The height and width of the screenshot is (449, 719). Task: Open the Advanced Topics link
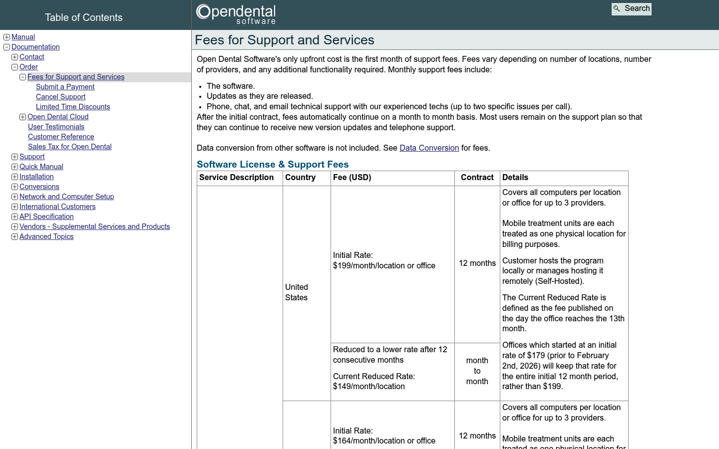pos(46,236)
